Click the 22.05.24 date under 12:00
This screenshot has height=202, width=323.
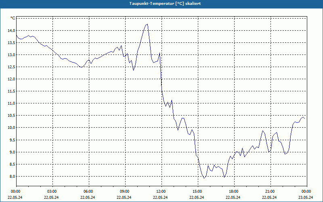(161, 197)
